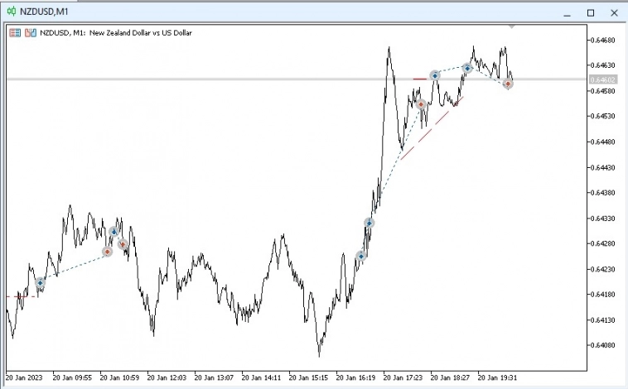Click the topmost blue buy marker on chart
The width and height of the screenshot is (628, 389).
pos(467,68)
